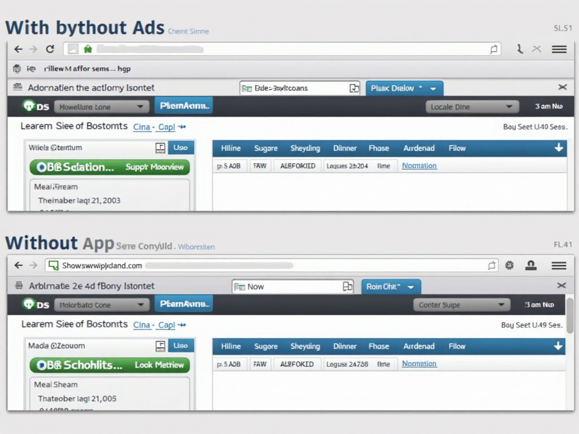
Task: Select 'Sheyding' tab in top window
Action: 305,149
